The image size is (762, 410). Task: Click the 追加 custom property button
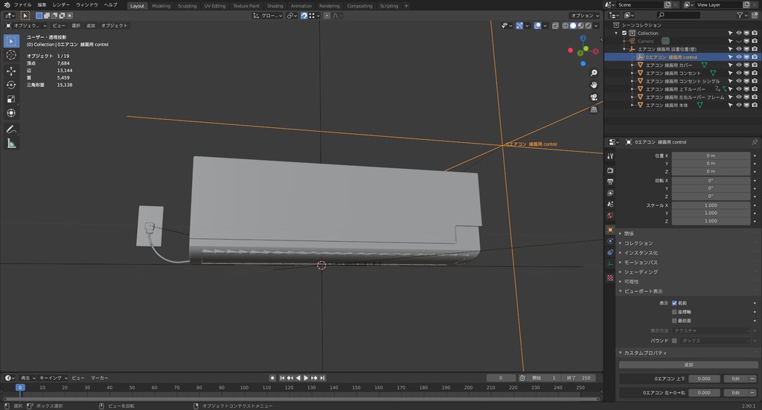tap(688, 365)
